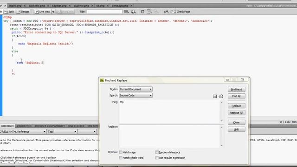Click the Replace box scroll down arrow
Viewport: 297px width, 167px height.
coord(222,146)
